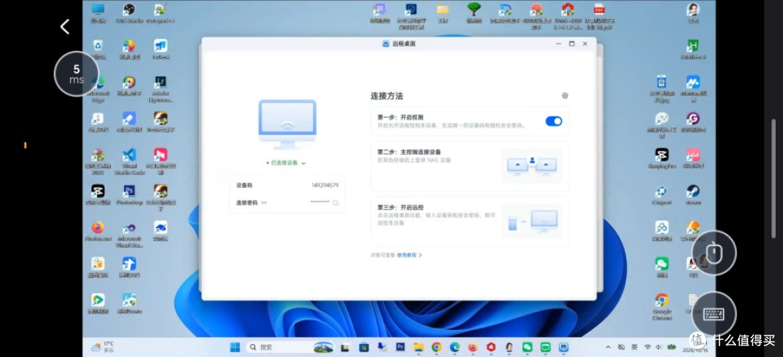The image size is (783, 357).
Task: Click the edit icon beside the password dots
Action: (336, 202)
